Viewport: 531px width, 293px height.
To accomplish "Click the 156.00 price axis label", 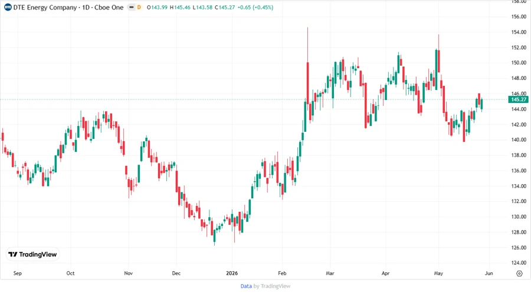I will pyautogui.click(x=519, y=17).
